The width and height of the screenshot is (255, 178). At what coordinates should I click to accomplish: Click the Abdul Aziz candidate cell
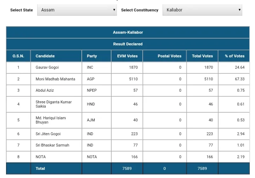tap(45, 90)
